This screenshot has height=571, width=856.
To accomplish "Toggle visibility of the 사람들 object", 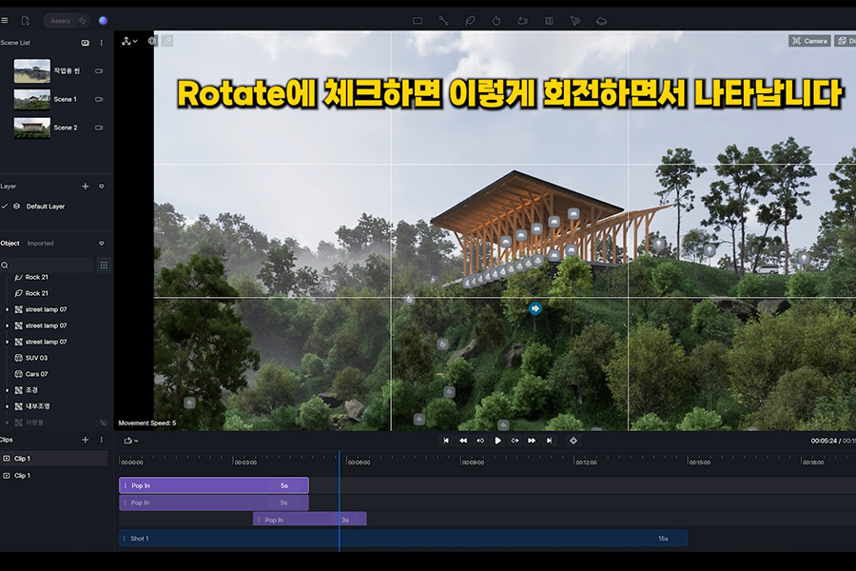I will click(104, 421).
